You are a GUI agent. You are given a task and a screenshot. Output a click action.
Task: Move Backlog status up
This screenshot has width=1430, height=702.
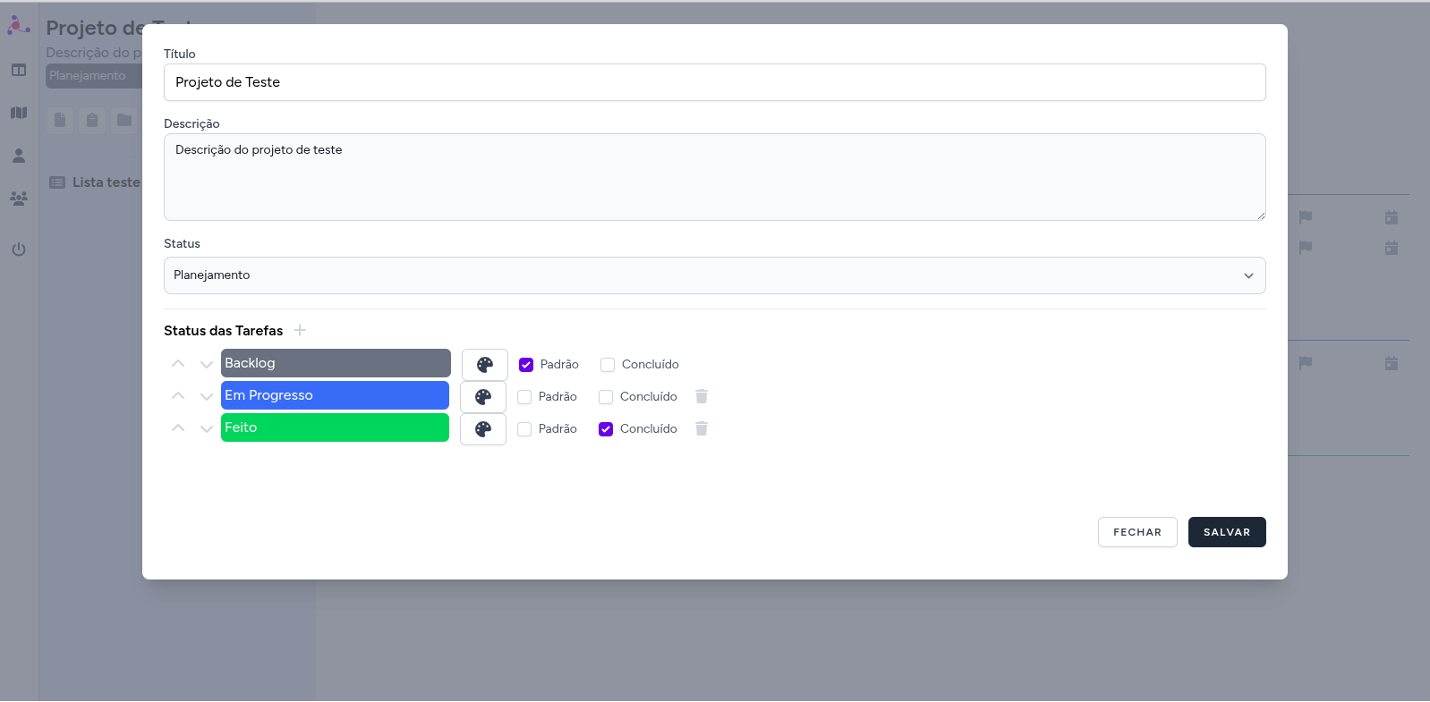pos(178,364)
